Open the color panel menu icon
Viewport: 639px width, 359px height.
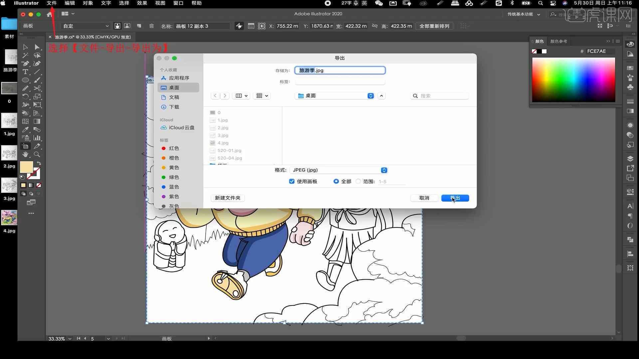point(618,41)
